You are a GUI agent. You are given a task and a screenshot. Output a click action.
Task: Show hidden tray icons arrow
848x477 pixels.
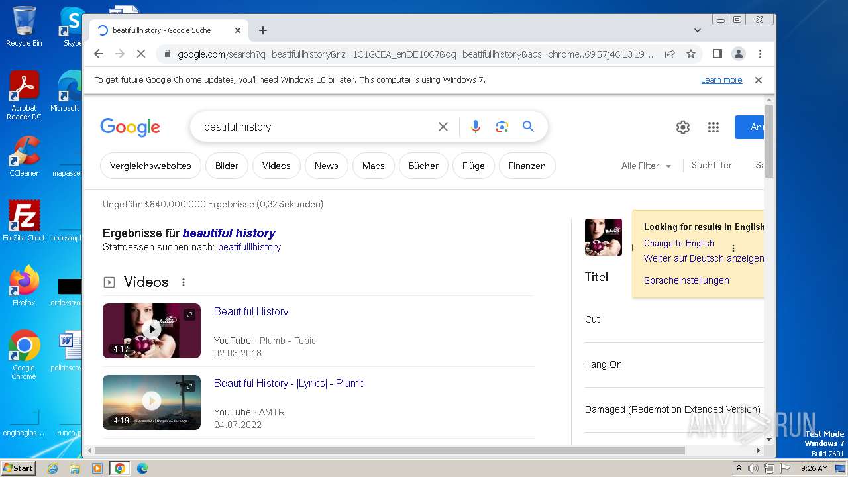[739, 468]
